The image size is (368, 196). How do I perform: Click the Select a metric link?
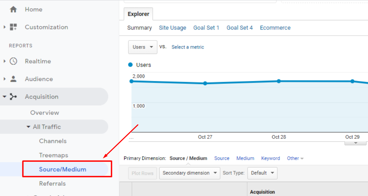point(188,47)
